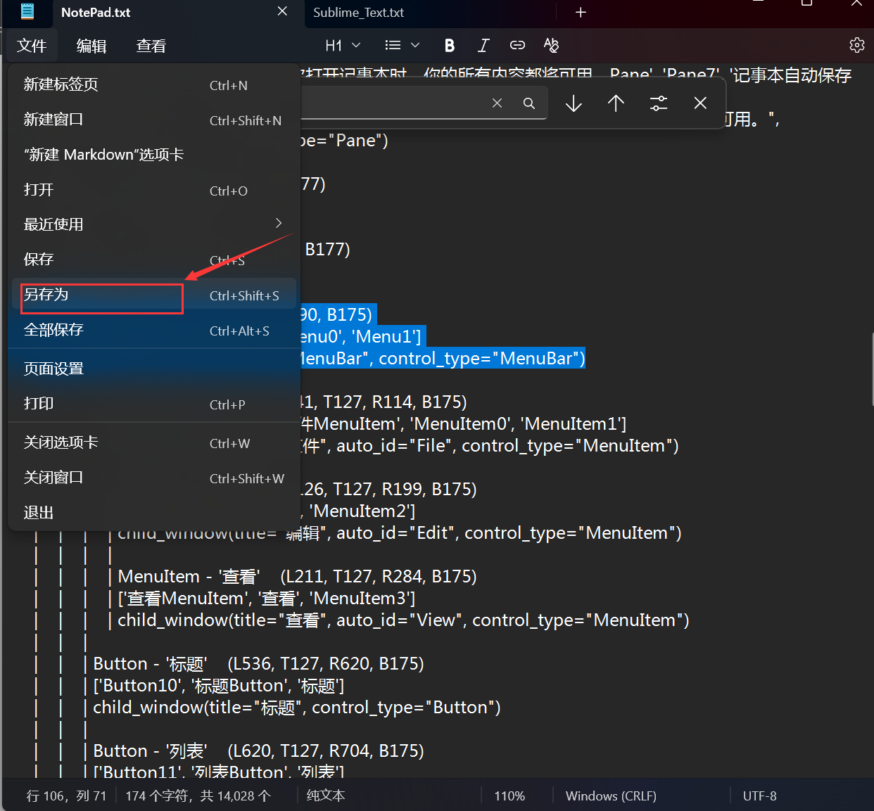Click Windows (CRLF) line ending indicator

pos(611,796)
